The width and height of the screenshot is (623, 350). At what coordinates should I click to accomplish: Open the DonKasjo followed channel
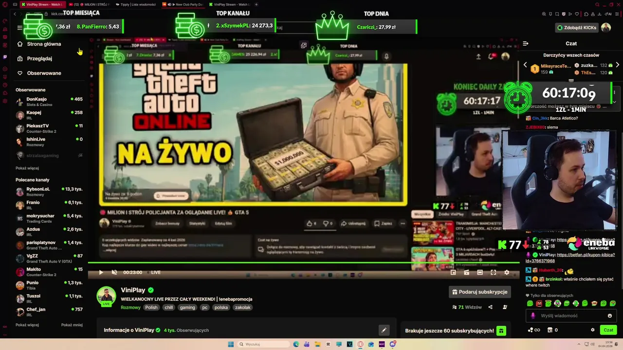pyautogui.click(x=49, y=102)
